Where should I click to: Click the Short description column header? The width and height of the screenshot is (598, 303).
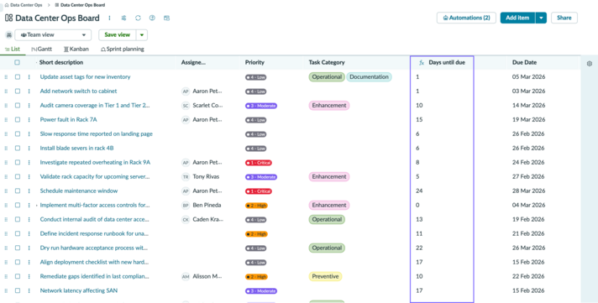61,62
